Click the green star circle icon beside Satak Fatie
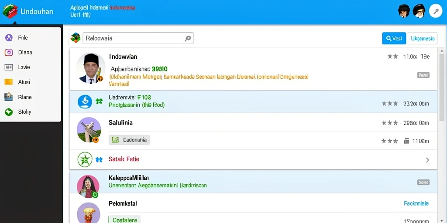This screenshot has height=223, width=447. click(x=85, y=159)
